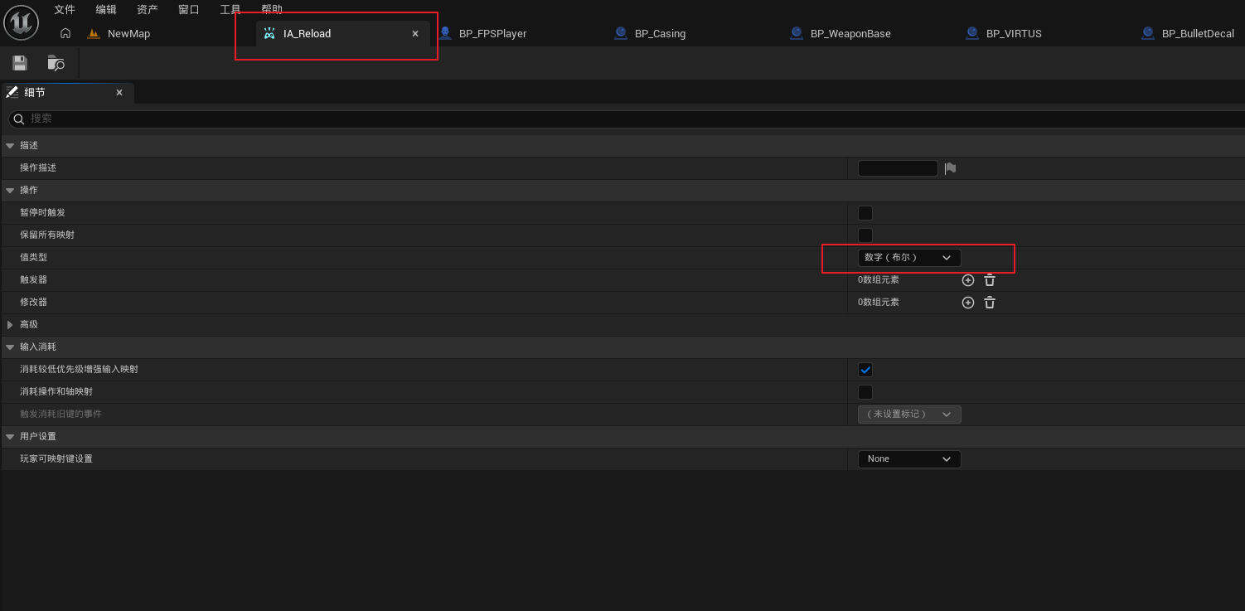Switch to the BP_VIRTUS tab
1245x611 pixels.
click(1014, 34)
